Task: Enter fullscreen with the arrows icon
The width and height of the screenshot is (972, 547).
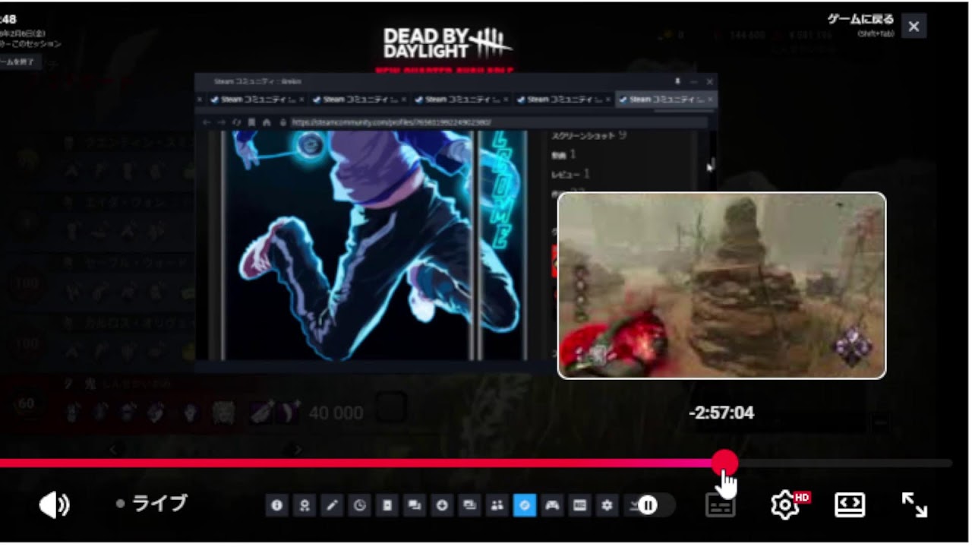Action: tap(914, 504)
